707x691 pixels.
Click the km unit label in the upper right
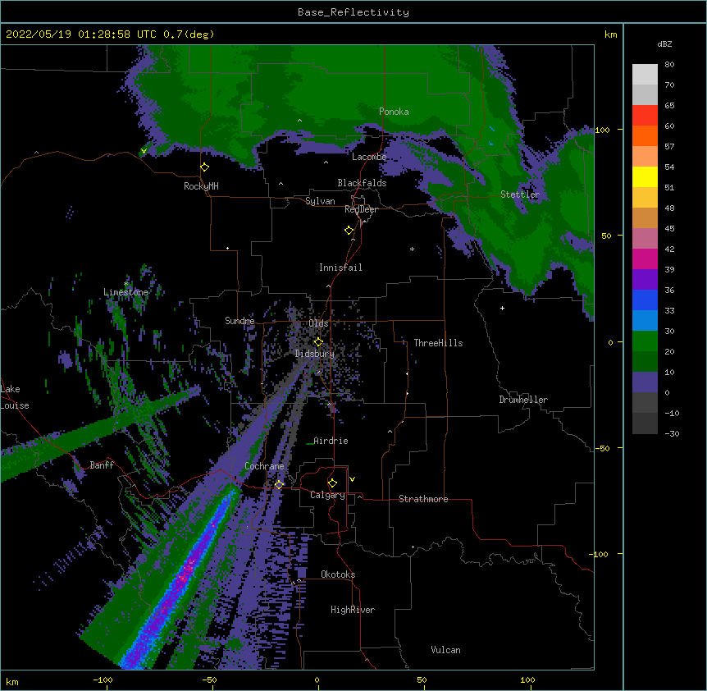click(x=611, y=34)
